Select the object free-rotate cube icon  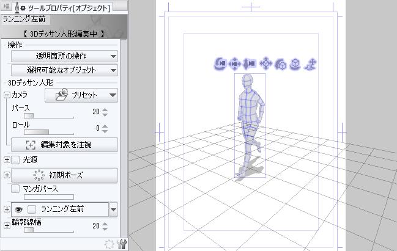coord(281,64)
